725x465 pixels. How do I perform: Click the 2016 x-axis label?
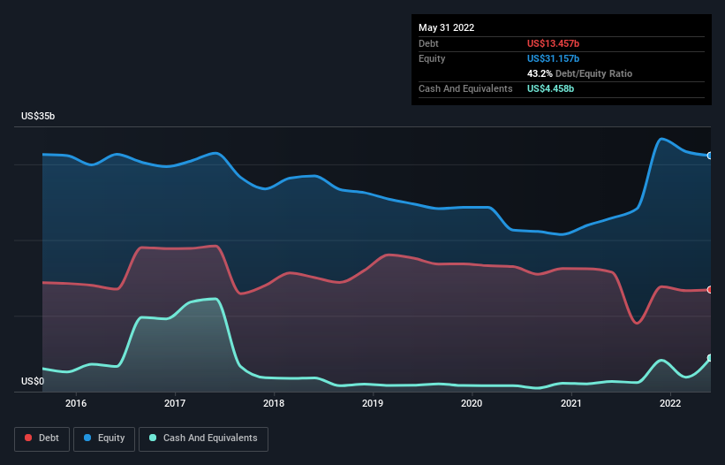(76, 403)
